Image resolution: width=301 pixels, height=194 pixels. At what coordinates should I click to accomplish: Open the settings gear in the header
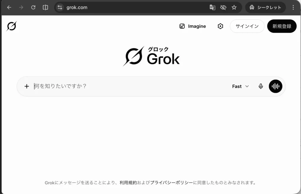[x=220, y=26]
